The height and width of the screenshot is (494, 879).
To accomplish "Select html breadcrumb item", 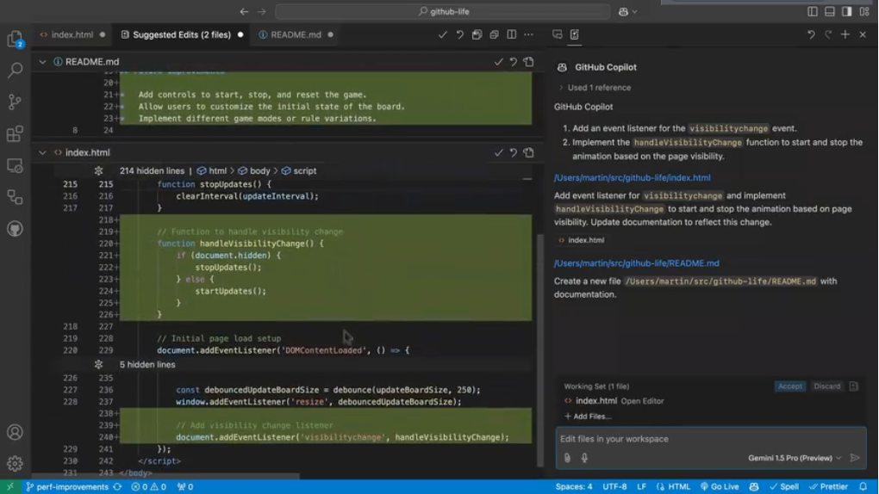I will point(212,170).
